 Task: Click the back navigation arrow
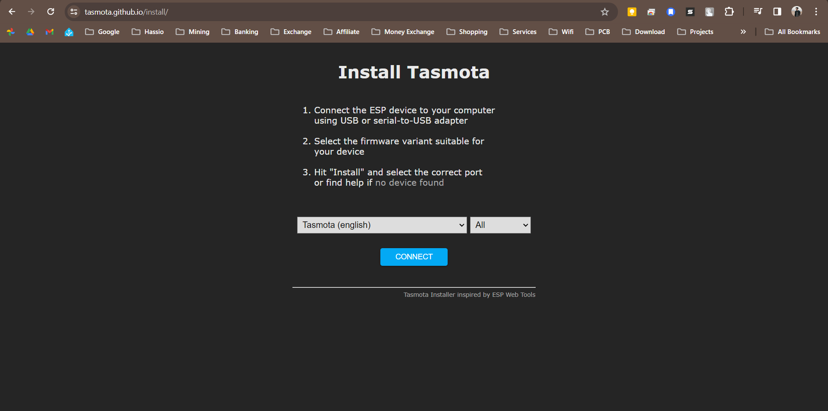tap(12, 12)
